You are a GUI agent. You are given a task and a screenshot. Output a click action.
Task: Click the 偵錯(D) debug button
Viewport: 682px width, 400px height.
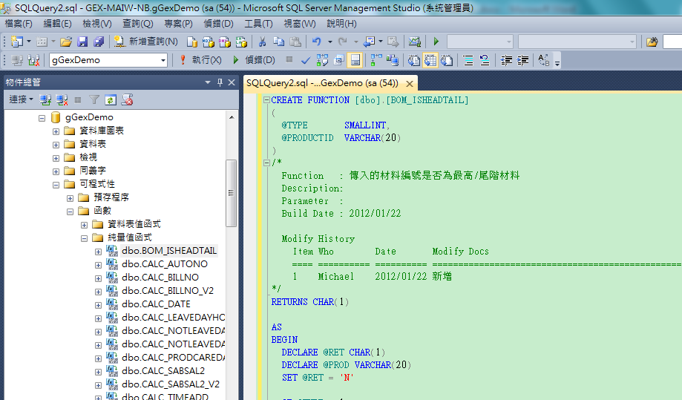254,60
